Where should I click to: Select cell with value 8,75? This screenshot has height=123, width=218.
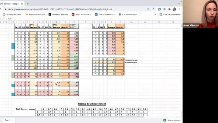111,42
